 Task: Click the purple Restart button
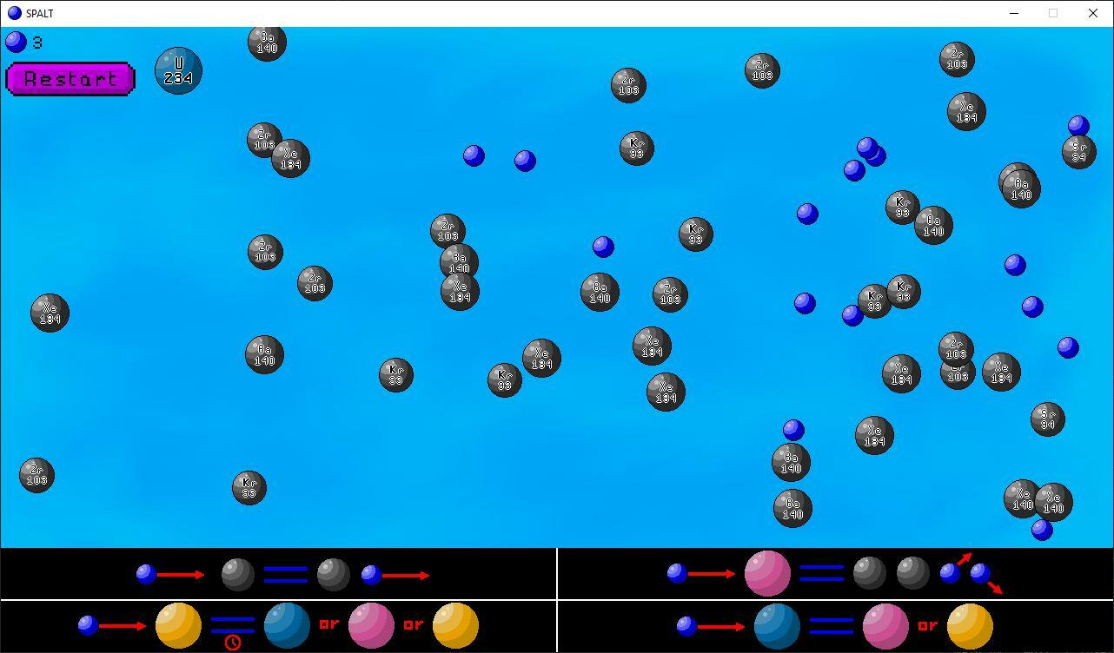click(x=70, y=79)
